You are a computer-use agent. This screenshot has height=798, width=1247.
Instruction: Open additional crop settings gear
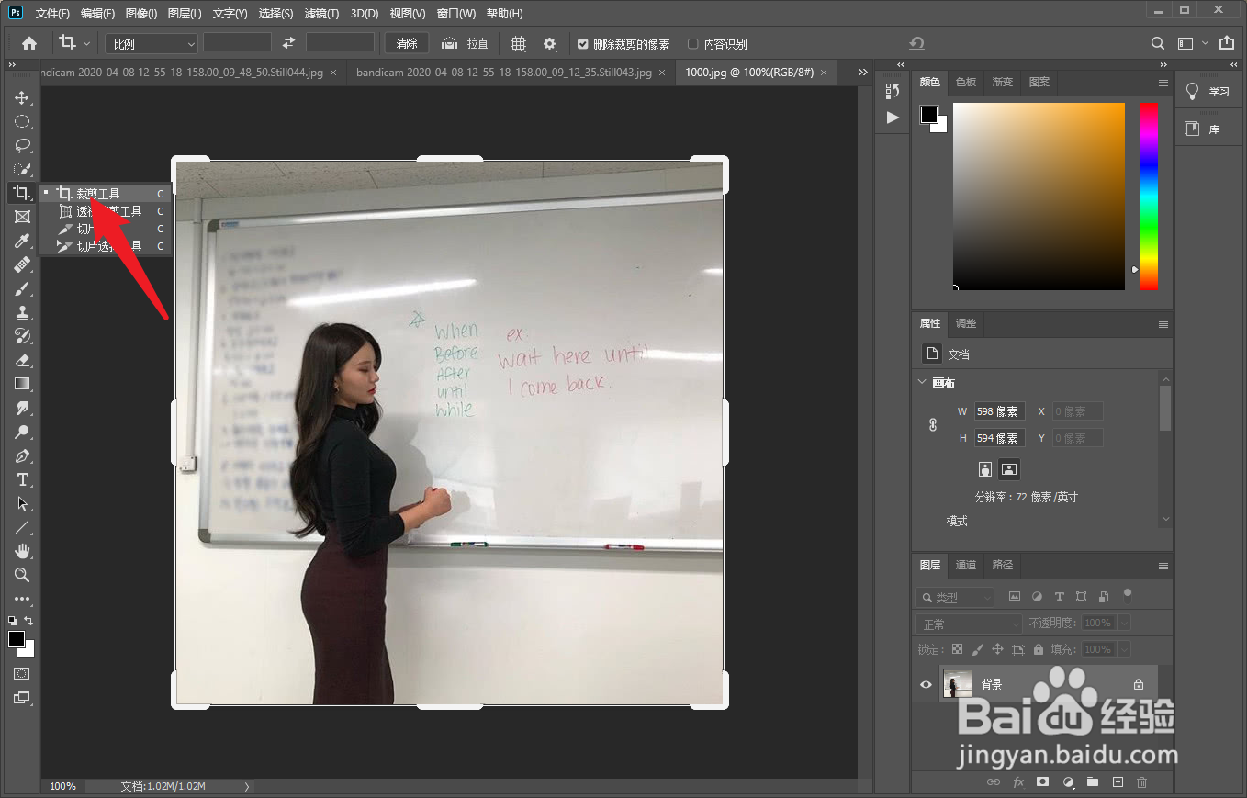pyautogui.click(x=550, y=43)
